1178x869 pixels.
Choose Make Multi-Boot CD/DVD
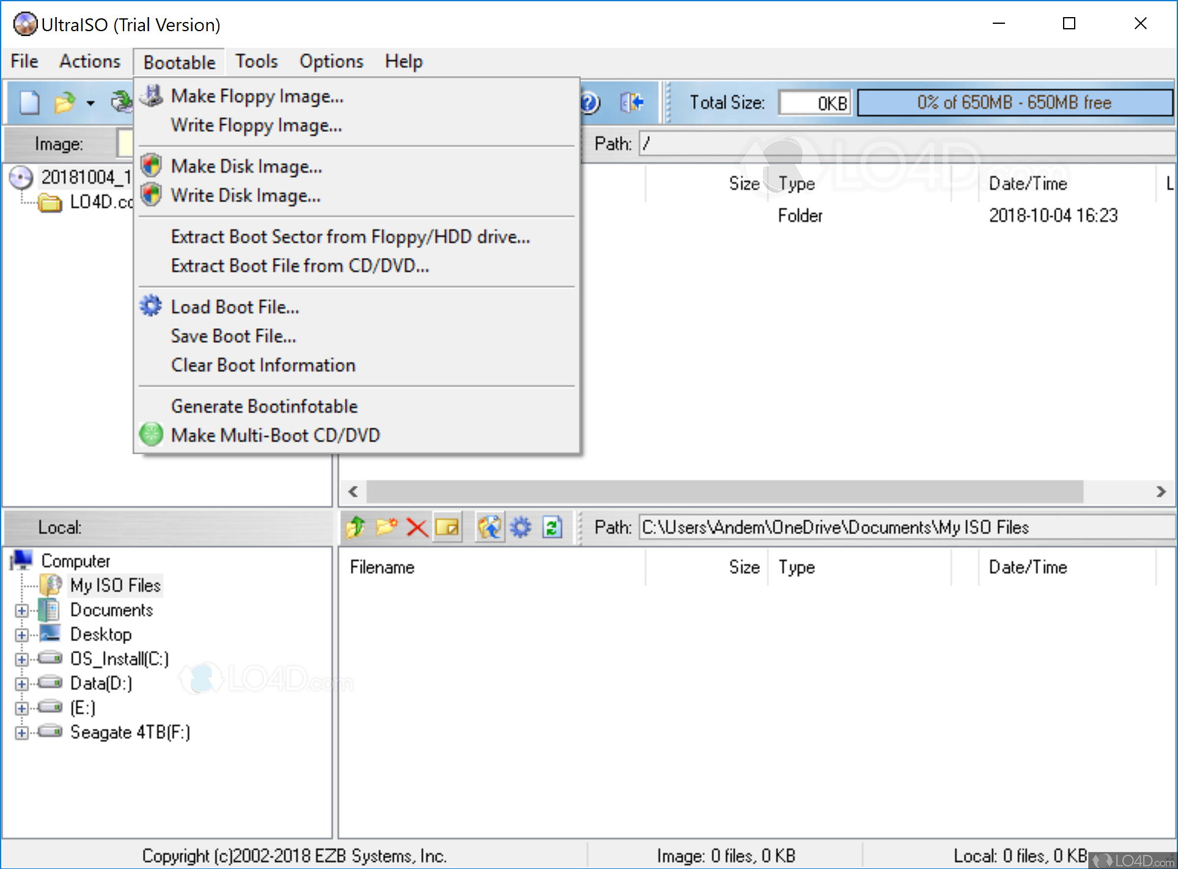[356, 435]
